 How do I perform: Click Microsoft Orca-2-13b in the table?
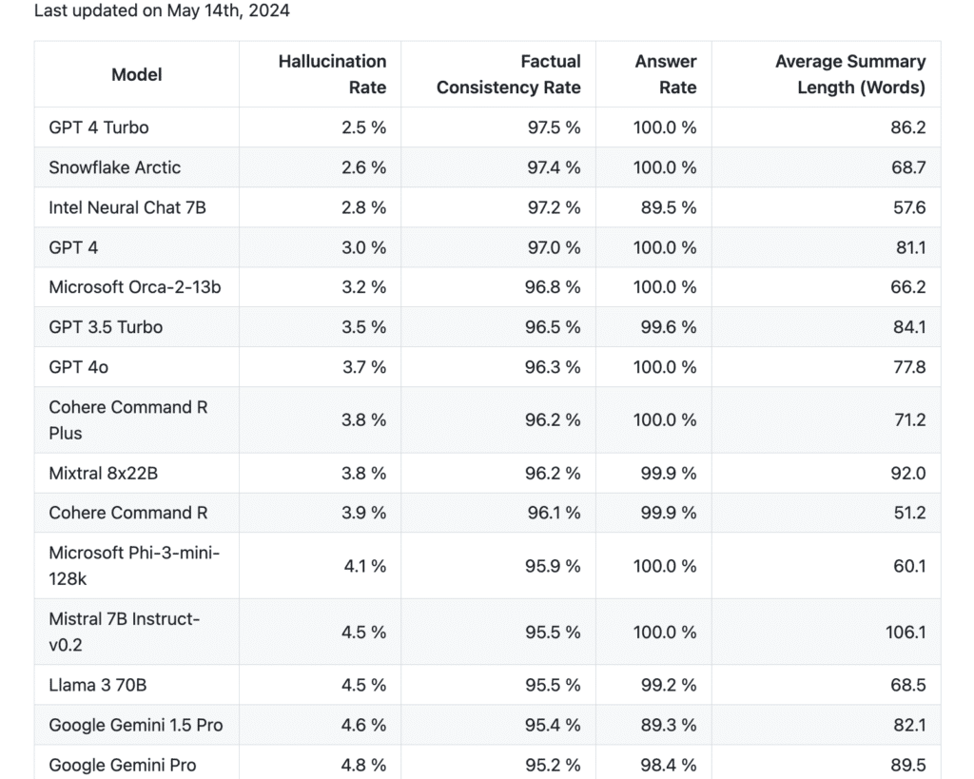134,287
